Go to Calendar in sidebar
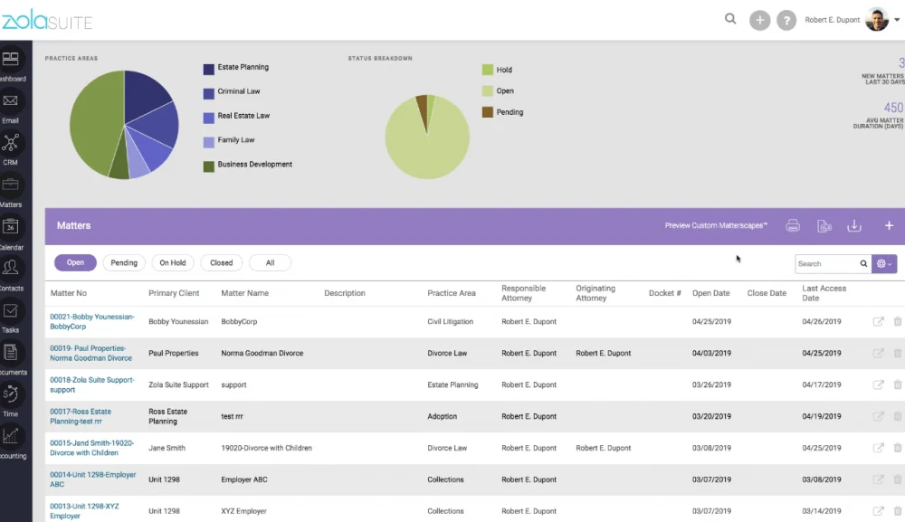 [x=10, y=227]
